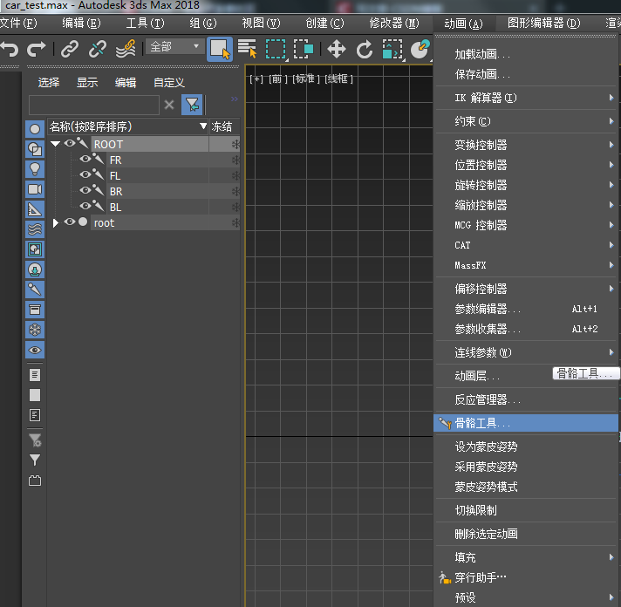621x607 pixels.
Task: Toggle Window/Crossing selection mode
Action: [304, 49]
